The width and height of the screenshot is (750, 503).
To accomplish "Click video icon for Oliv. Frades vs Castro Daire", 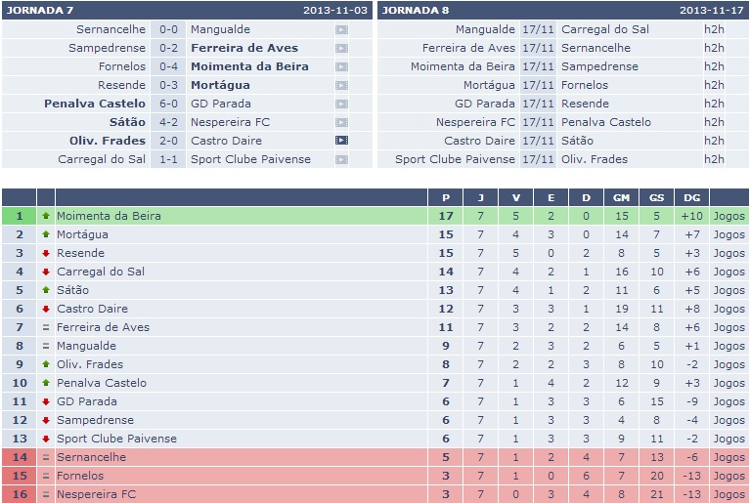I will [x=341, y=141].
